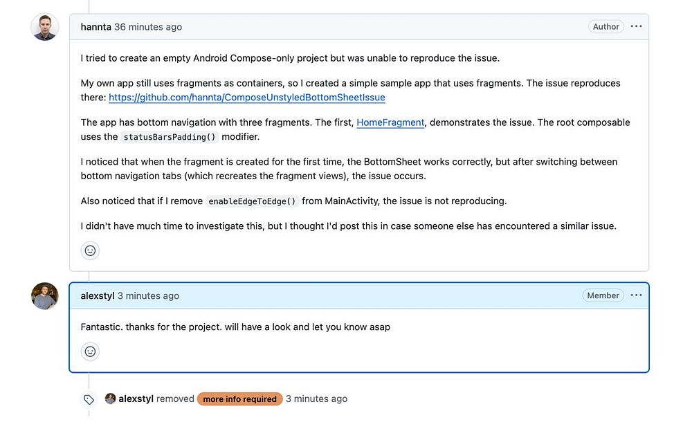
Task: Click small alexstyl avatar beside label removal
Action: coord(110,398)
